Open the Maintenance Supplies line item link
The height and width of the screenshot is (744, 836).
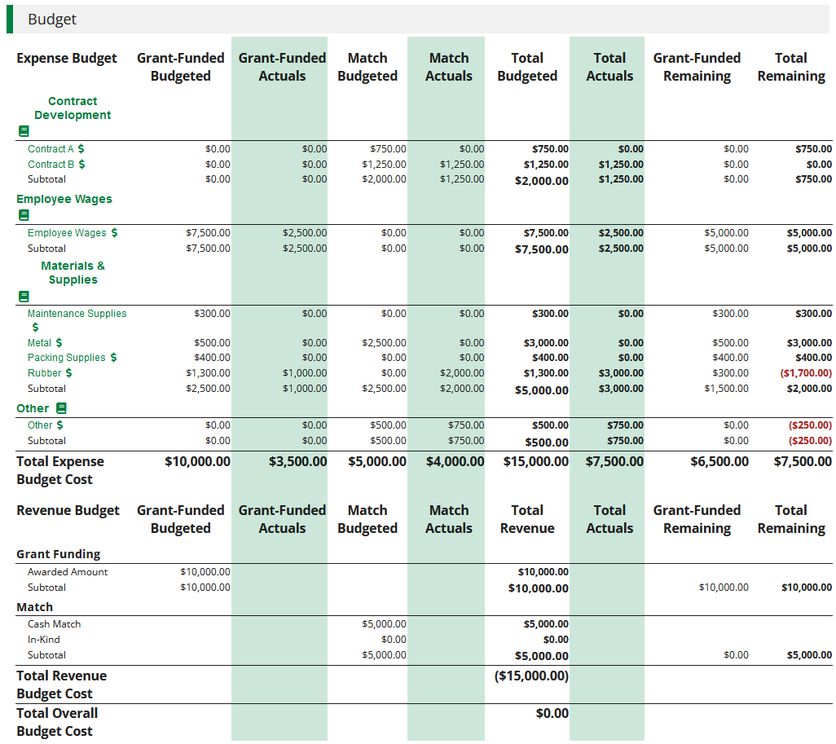click(x=77, y=314)
